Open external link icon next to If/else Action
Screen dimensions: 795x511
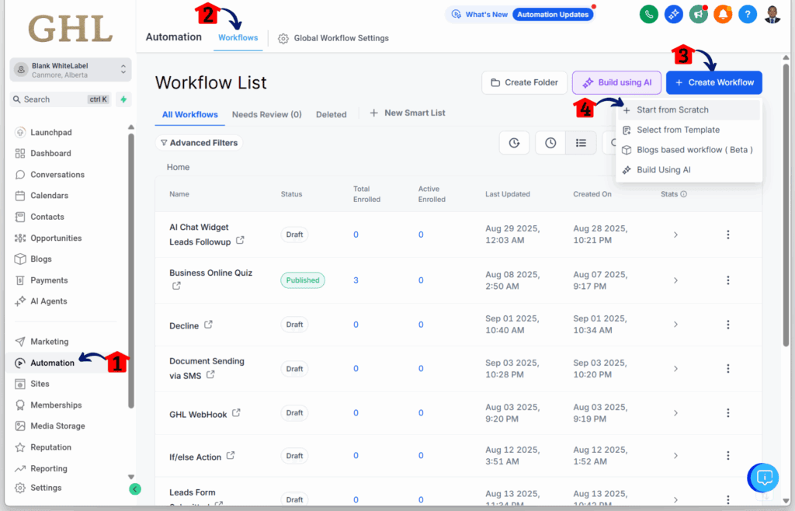click(x=231, y=456)
